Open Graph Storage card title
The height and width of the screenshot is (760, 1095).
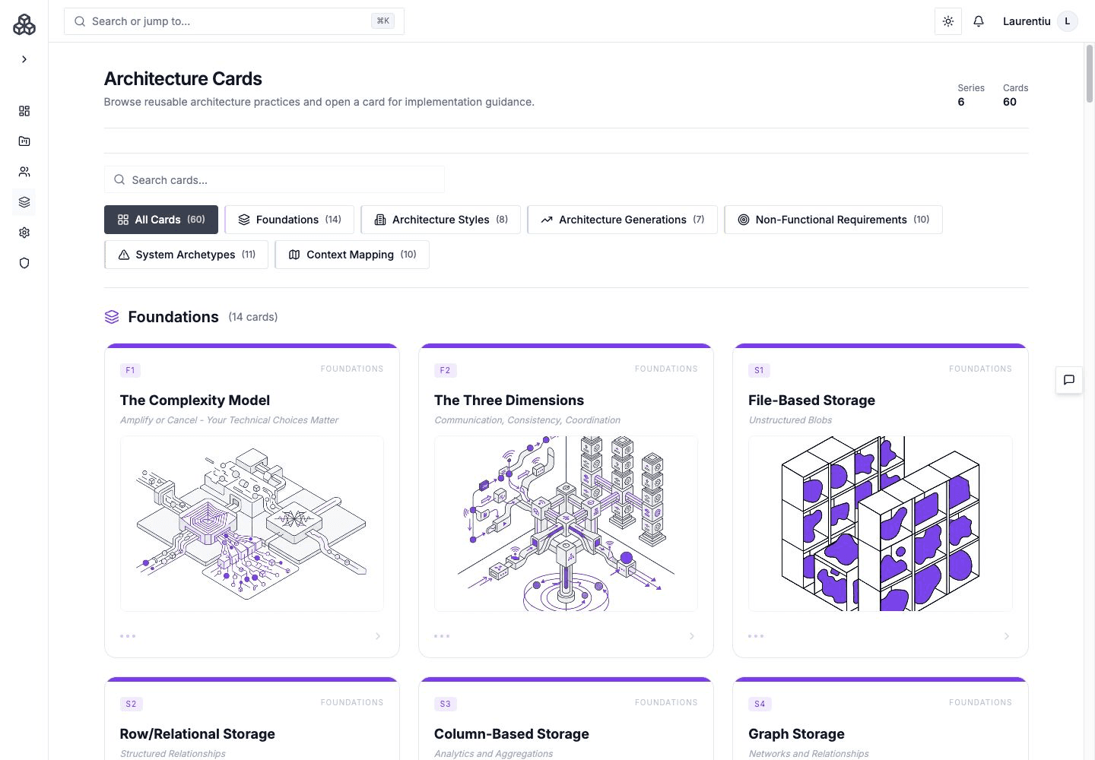(x=796, y=734)
